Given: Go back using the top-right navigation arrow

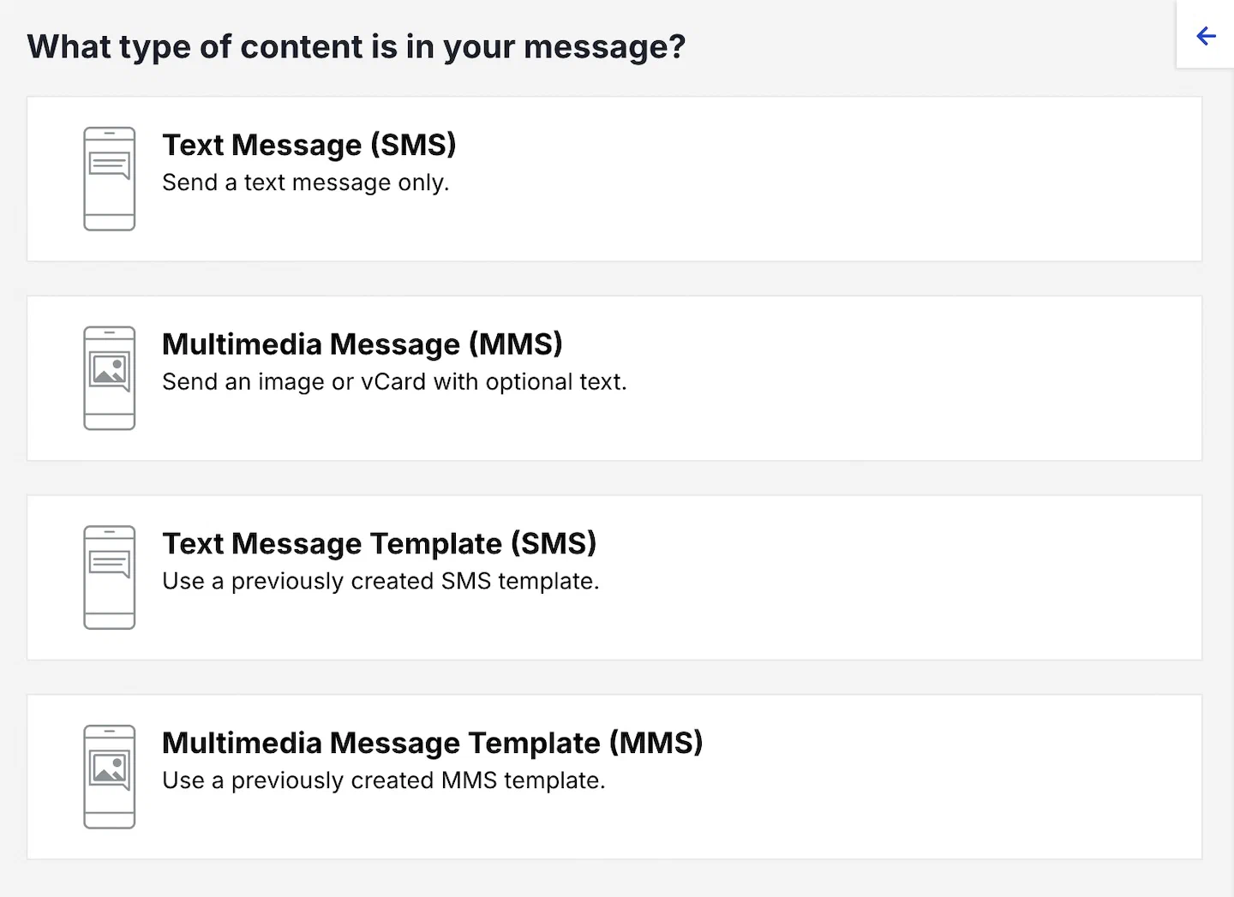Looking at the screenshot, I should [x=1206, y=36].
